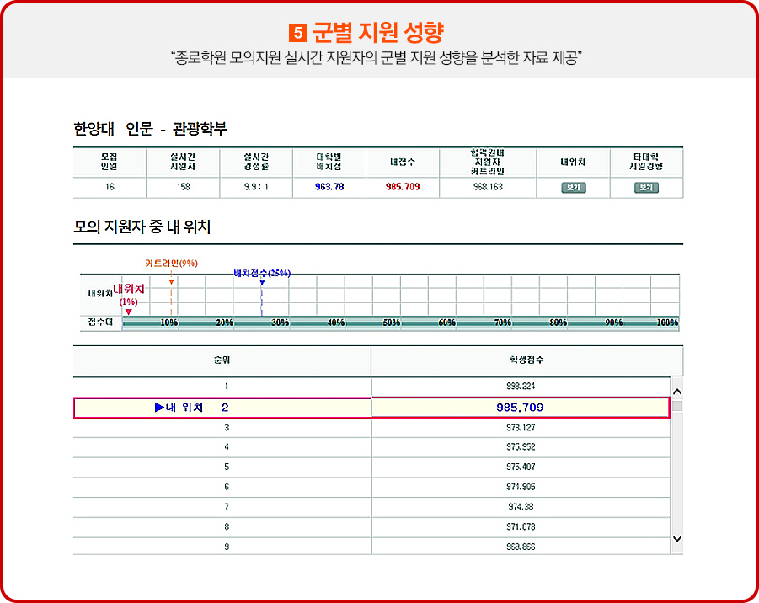Select the rank 9 row score 969.866
This screenshot has width=759, height=603.
click(x=521, y=547)
